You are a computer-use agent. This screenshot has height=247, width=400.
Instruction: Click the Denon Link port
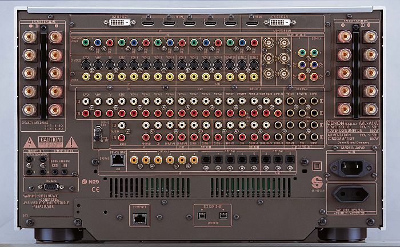(x=118, y=161)
